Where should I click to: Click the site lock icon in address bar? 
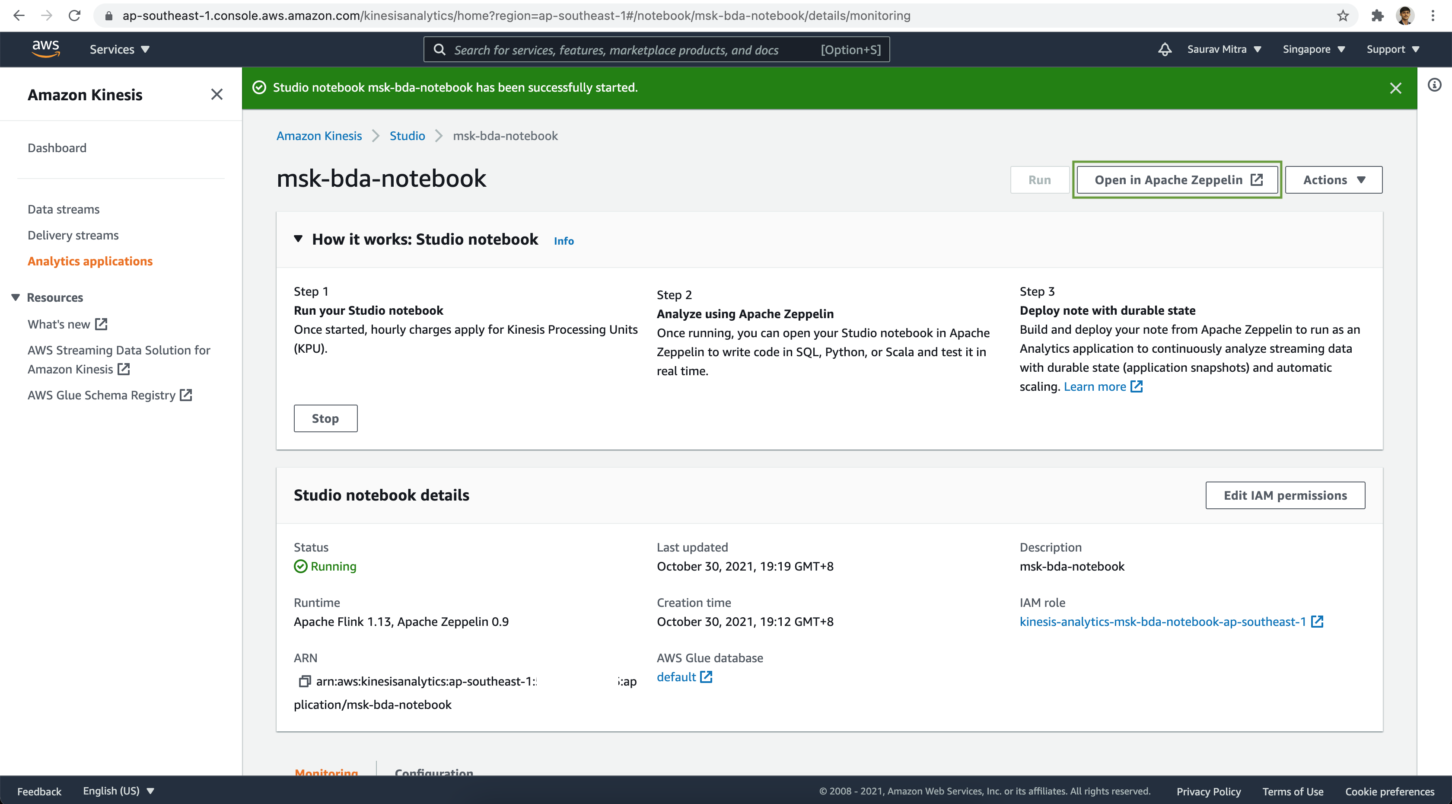(109, 16)
